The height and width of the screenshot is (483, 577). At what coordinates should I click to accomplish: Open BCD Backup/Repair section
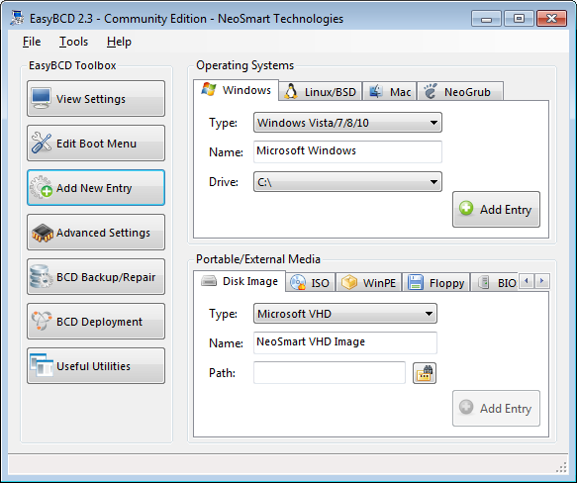click(x=96, y=277)
